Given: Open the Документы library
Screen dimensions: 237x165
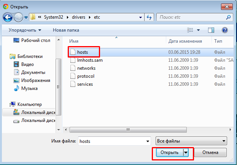Looking at the screenshot, I should (x=29, y=72).
